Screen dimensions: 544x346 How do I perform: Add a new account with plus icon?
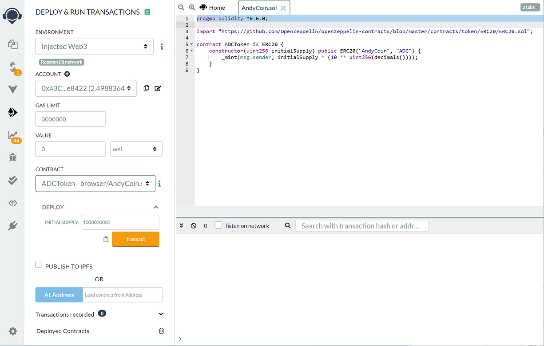point(67,74)
